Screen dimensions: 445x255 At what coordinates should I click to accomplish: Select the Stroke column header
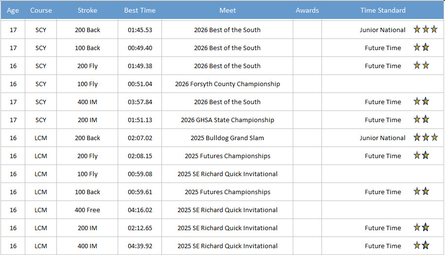(x=87, y=10)
